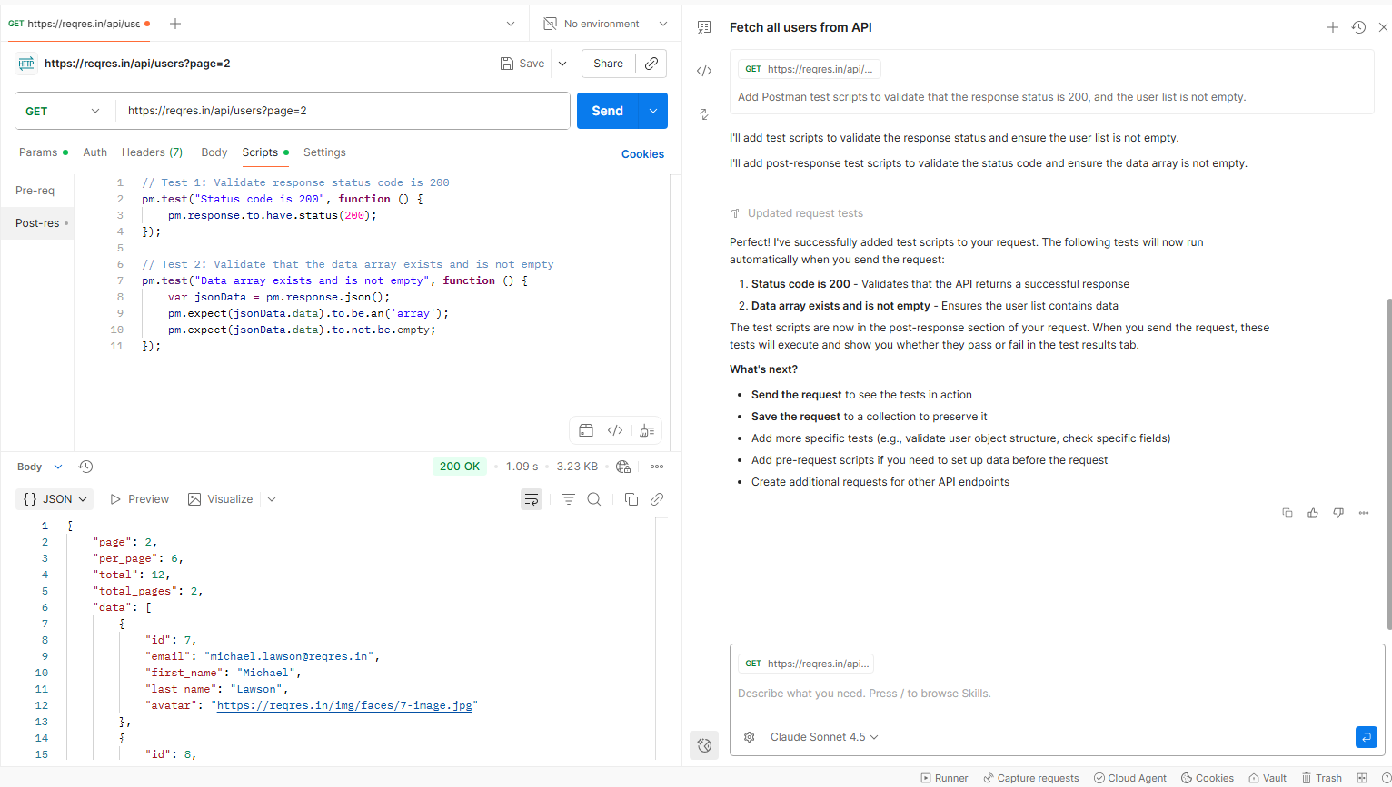Open the No environment selector
Screen dimensions: 1392x787
606,24
